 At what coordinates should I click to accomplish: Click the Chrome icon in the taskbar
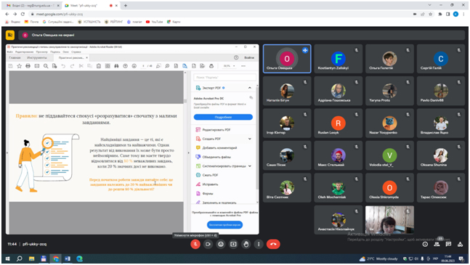tap(56, 258)
